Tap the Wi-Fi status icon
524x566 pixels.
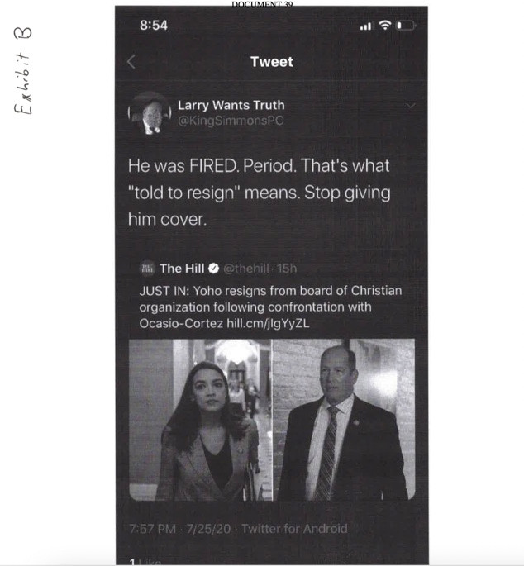(x=385, y=25)
